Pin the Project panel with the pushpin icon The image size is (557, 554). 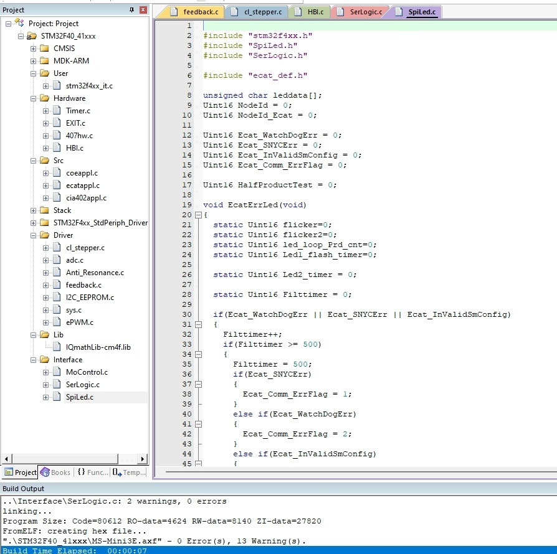(x=131, y=10)
